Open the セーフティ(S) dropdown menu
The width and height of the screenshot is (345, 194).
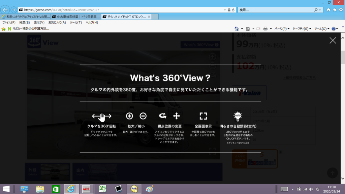[302, 29]
